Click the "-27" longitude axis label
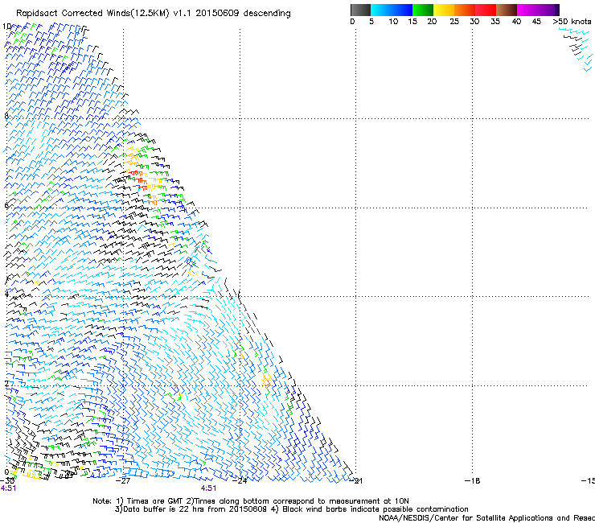 [x=122, y=480]
